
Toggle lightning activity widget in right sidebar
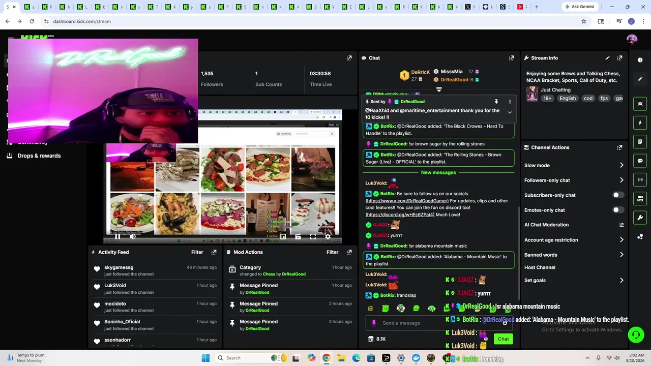click(x=640, y=123)
